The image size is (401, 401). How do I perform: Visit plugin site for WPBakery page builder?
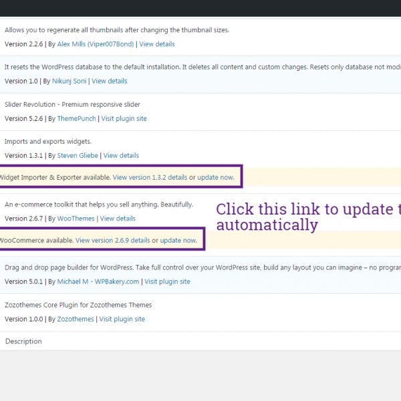coord(167,281)
